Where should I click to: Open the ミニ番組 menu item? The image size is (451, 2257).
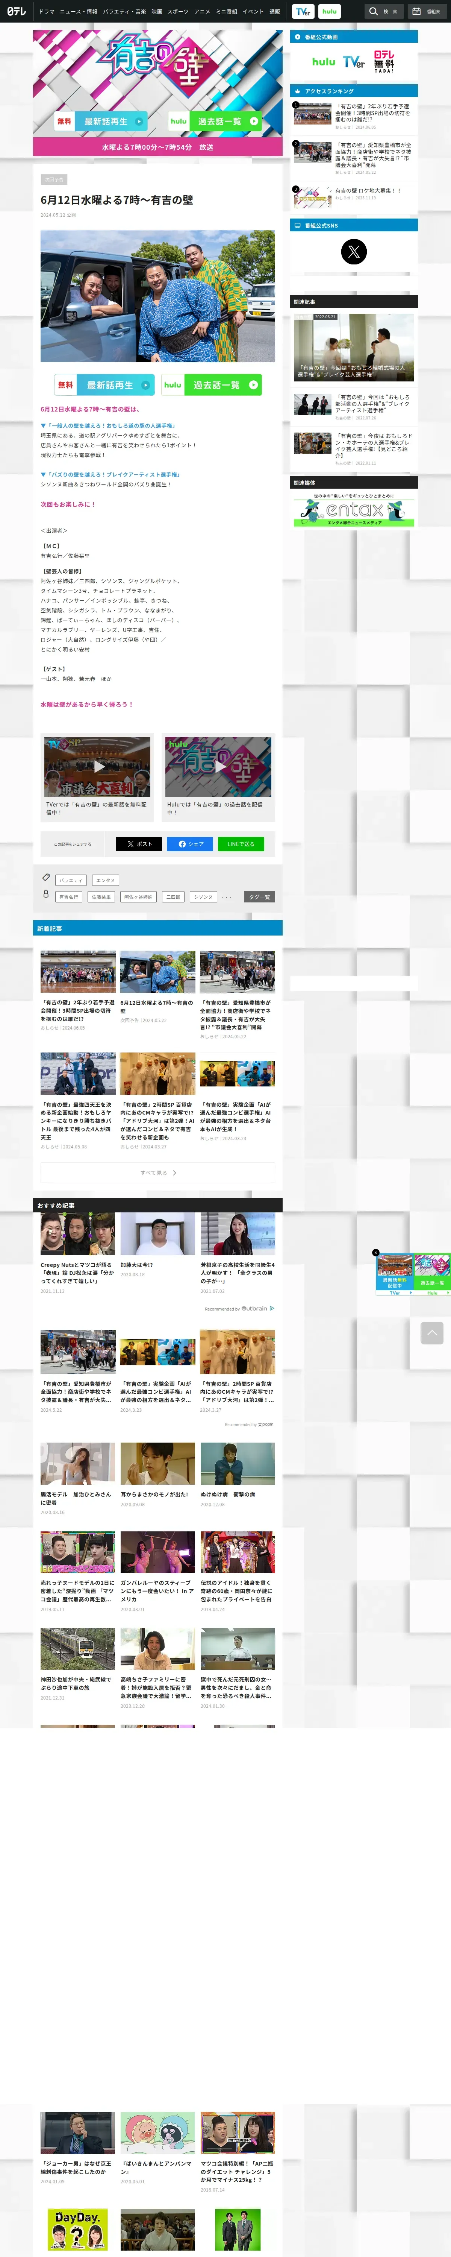click(x=227, y=11)
